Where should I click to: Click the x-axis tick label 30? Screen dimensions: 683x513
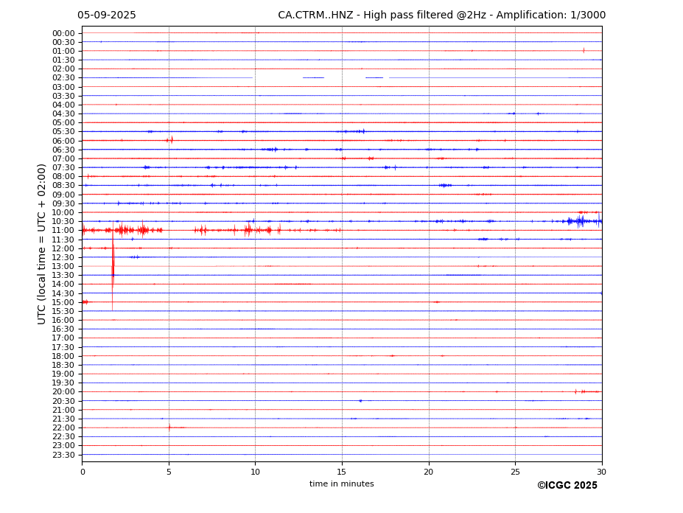pyautogui.click(x=601, y=472)
